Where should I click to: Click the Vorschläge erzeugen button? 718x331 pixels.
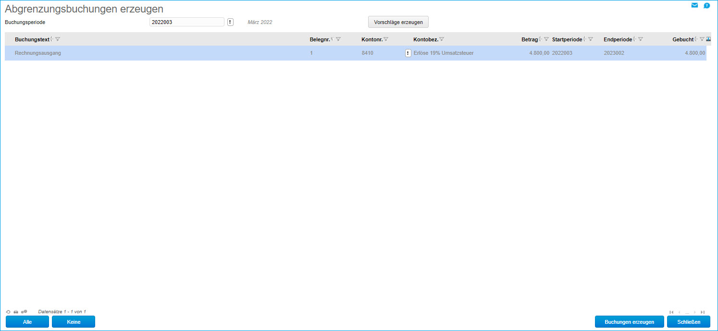click(398, 22)
